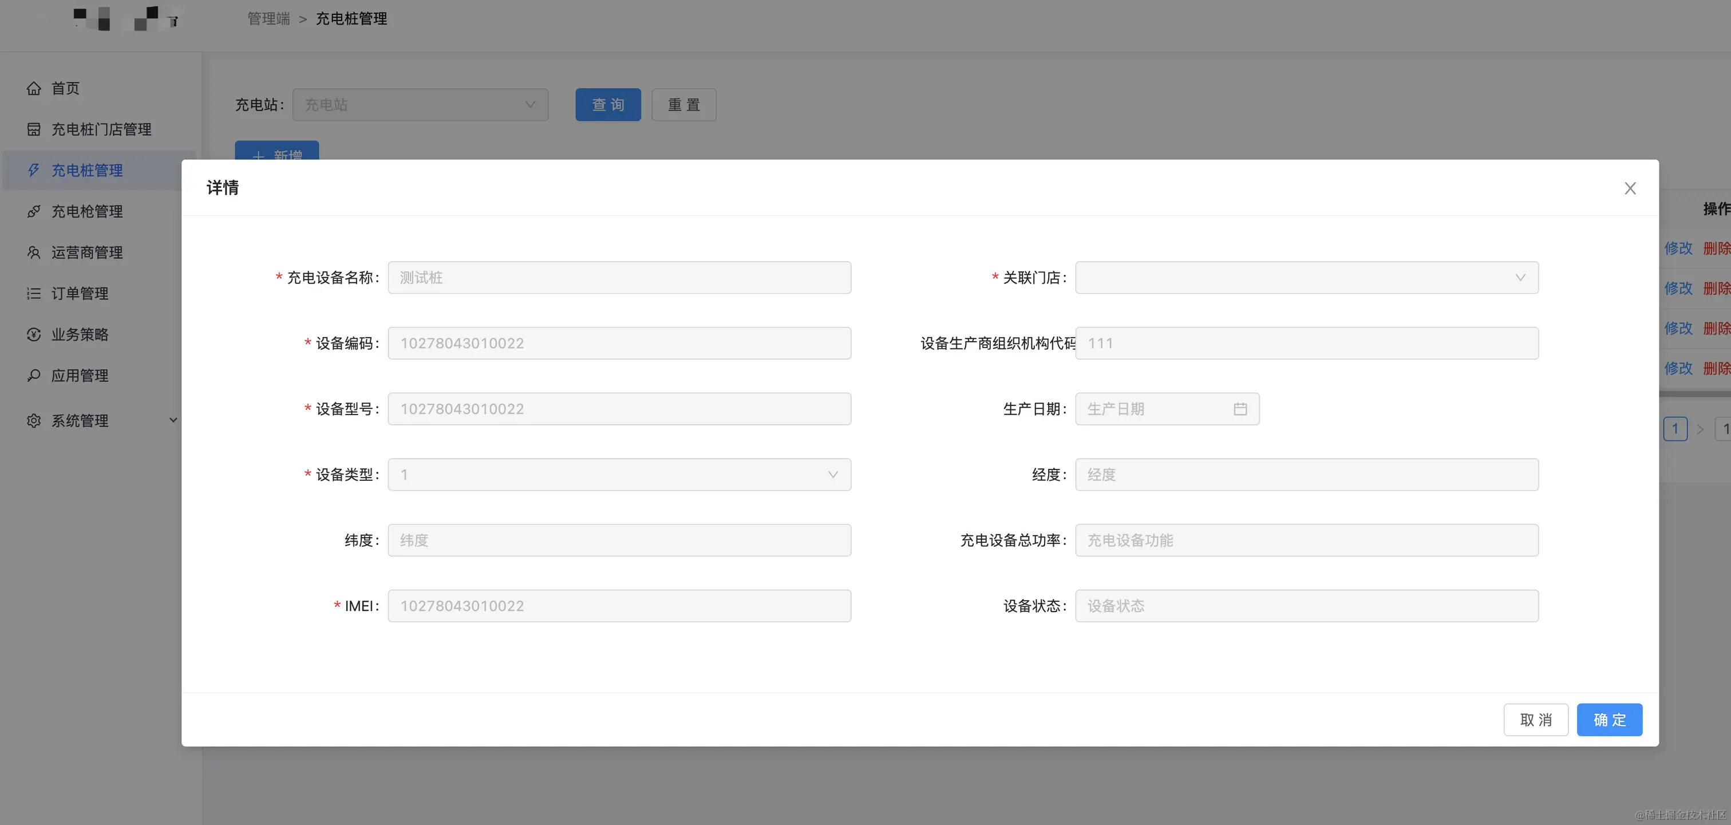Open the 设备类型 dropdown

[x=618, y=474]
